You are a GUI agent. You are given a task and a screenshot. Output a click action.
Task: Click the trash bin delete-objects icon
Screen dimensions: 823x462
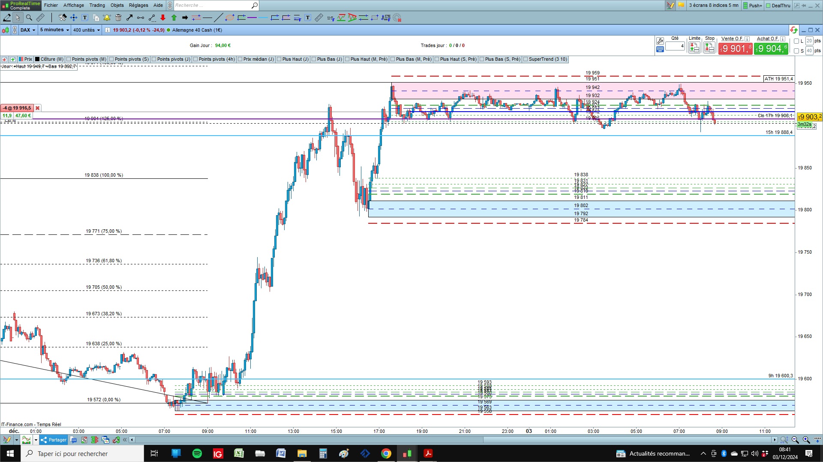pyautogui.click(x=118, y=18)
